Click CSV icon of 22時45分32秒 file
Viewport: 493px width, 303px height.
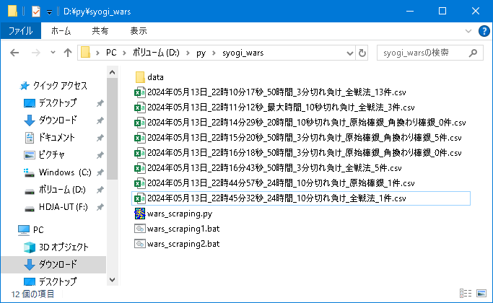[x=140, y=198]
